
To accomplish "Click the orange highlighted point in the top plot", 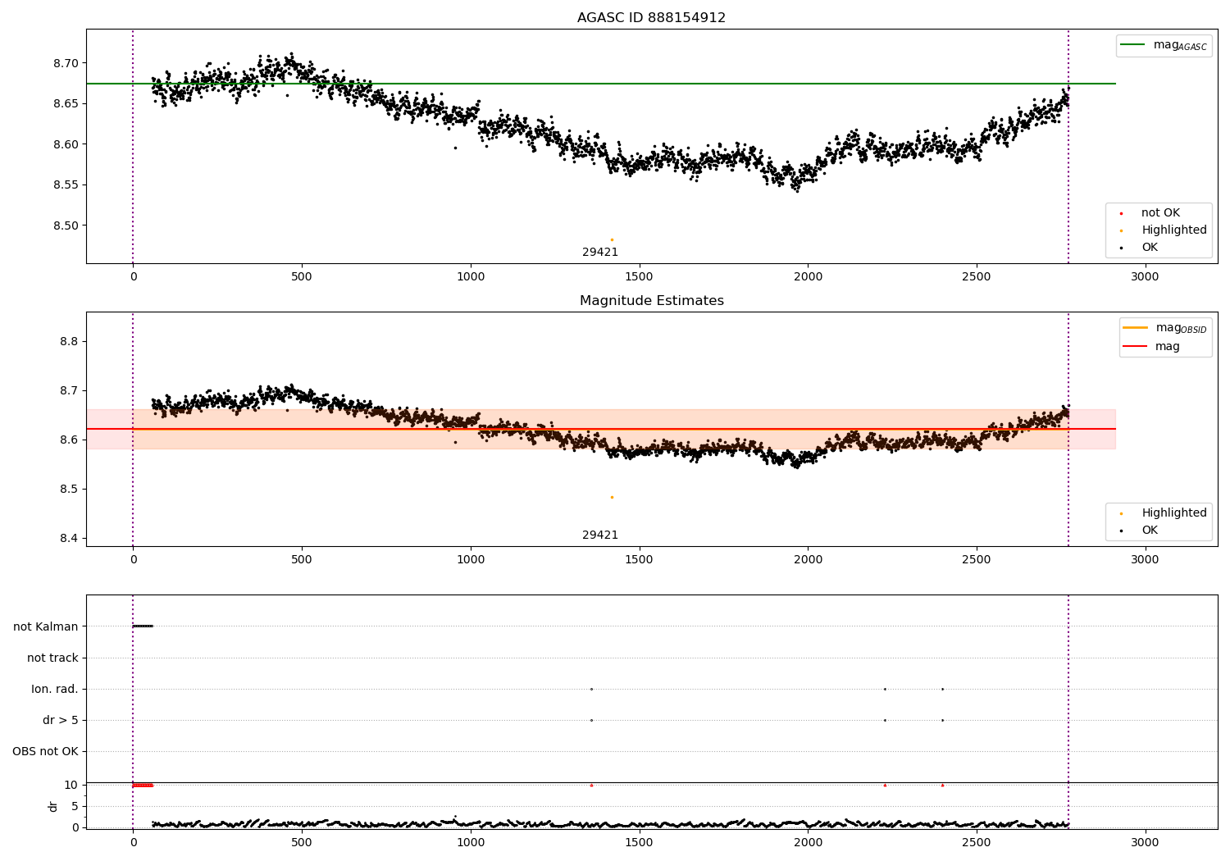I will tap(612, 239).
